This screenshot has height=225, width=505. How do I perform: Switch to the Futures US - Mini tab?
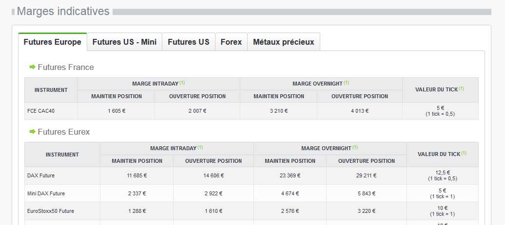(124, 42)
